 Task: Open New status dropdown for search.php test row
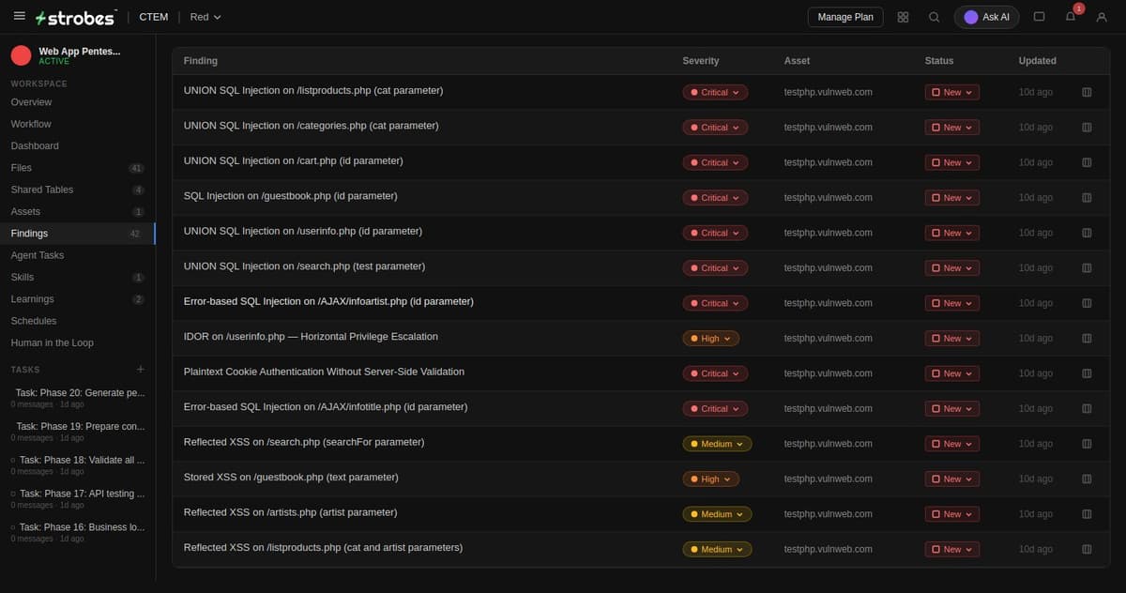(952, 268)
